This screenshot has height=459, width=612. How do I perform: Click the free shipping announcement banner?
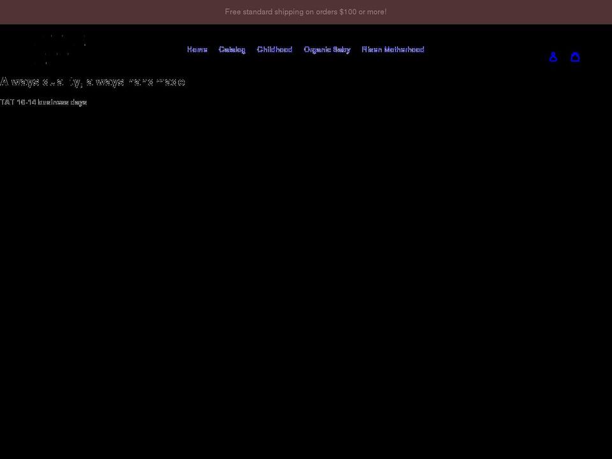[x=306, y=11]
